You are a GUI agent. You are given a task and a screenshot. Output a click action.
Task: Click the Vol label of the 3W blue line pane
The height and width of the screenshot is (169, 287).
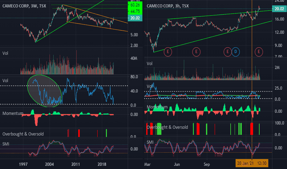point(5,81)
